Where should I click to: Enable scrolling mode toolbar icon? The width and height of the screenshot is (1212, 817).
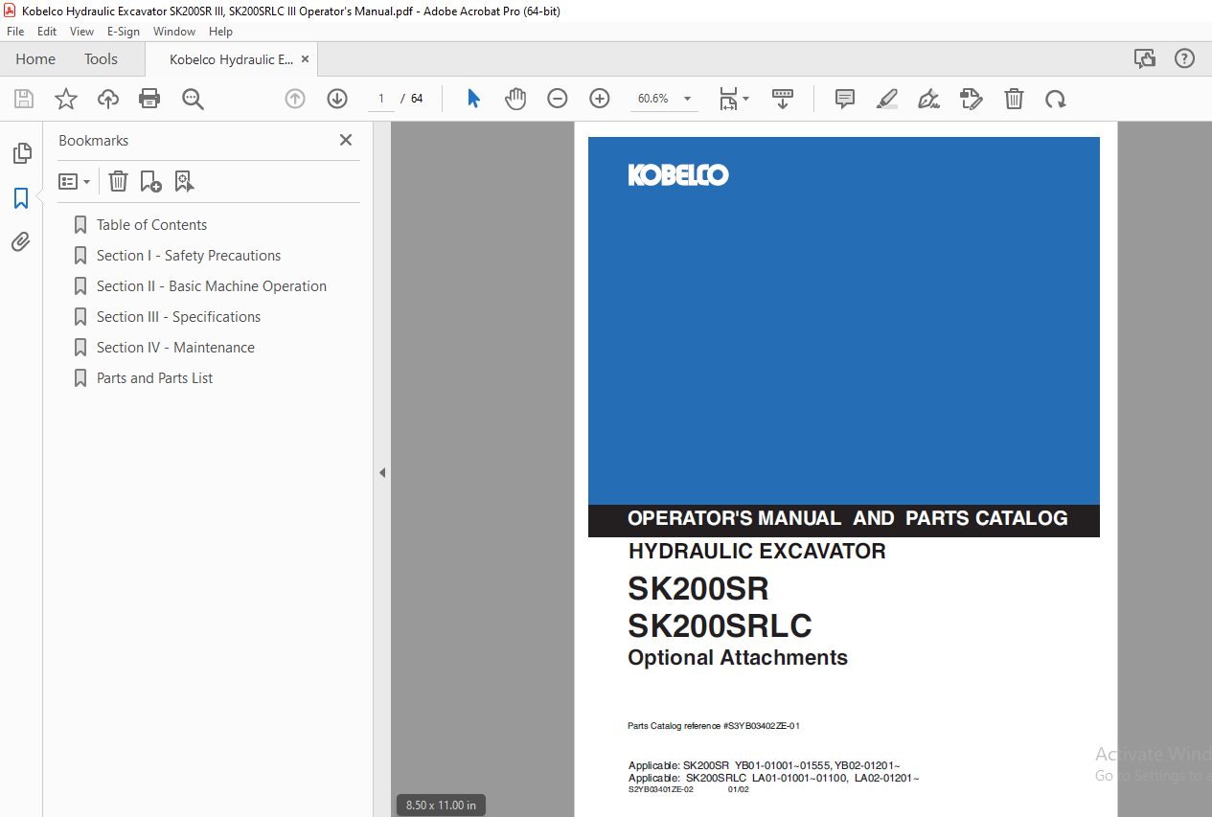pyautogui.click(x=783, y=99)
